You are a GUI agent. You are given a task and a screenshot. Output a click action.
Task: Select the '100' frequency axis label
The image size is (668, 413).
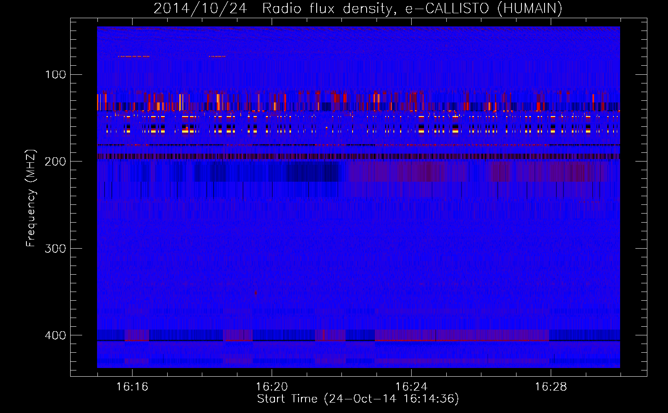pos(55,74)
